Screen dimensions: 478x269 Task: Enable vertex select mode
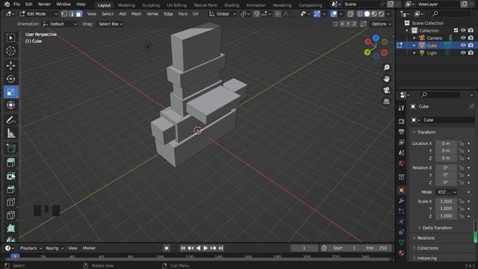coord(64,14)
